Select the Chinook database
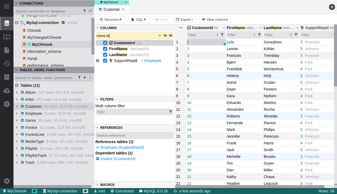337x194 pixels. point(34,30)
